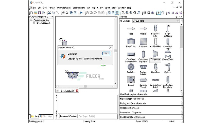Open the Specifications menu

[79, 8]
